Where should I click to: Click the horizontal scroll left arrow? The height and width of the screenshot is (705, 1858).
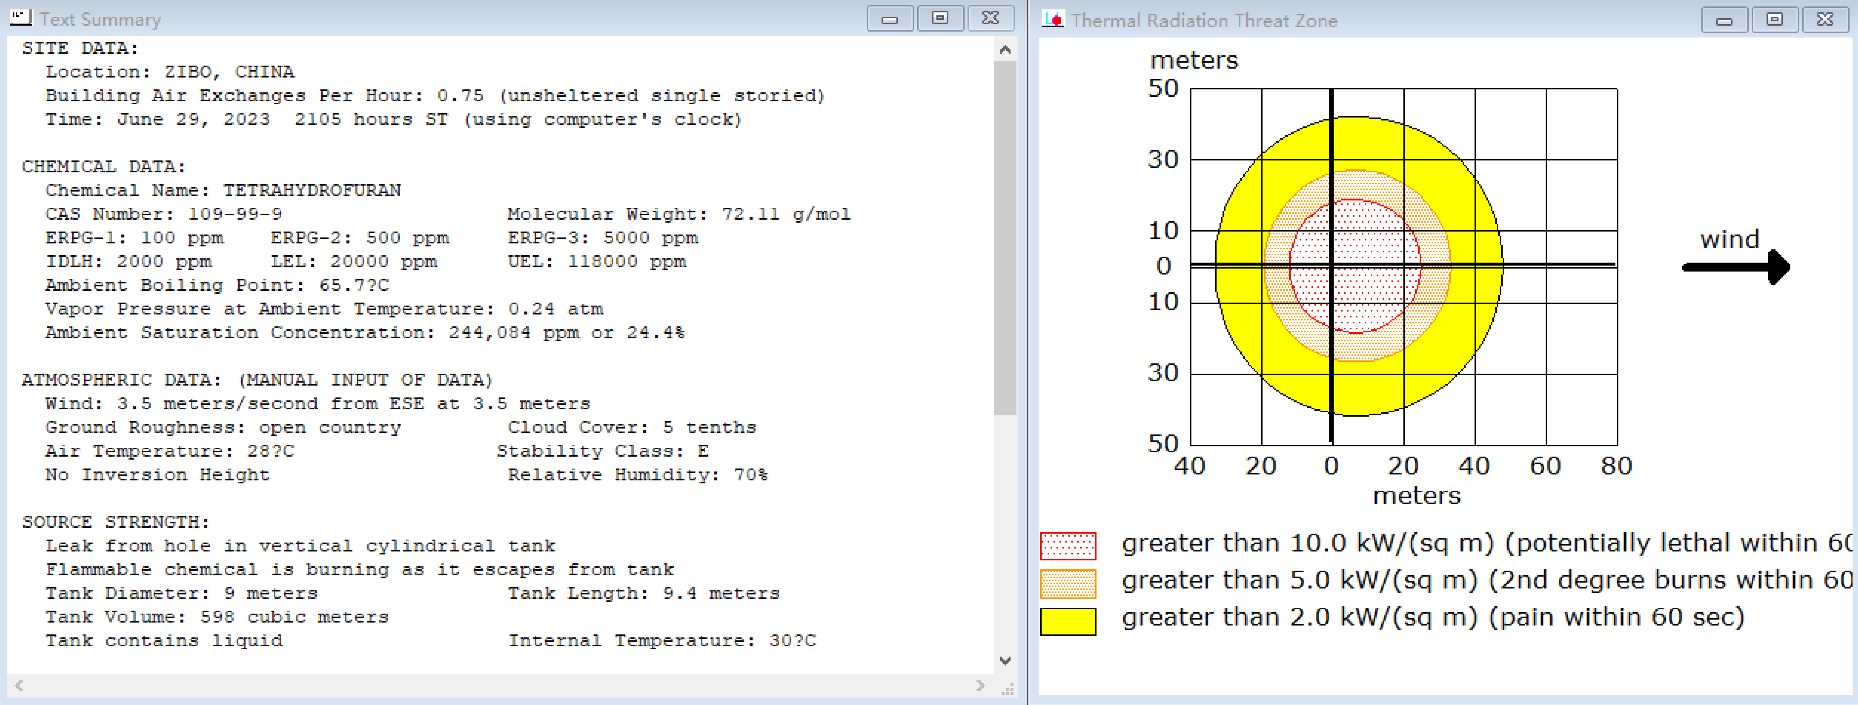click(x=19, y=685)
